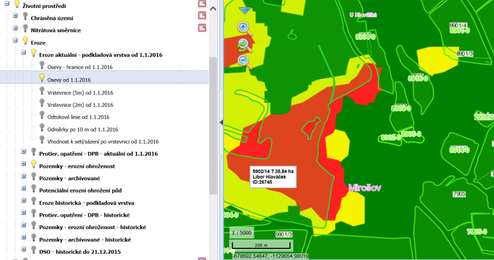The height and width of the screenshot is (260, 494).
Task: Collapse the left panel with splitter arrow
Action: coord(221,123)
